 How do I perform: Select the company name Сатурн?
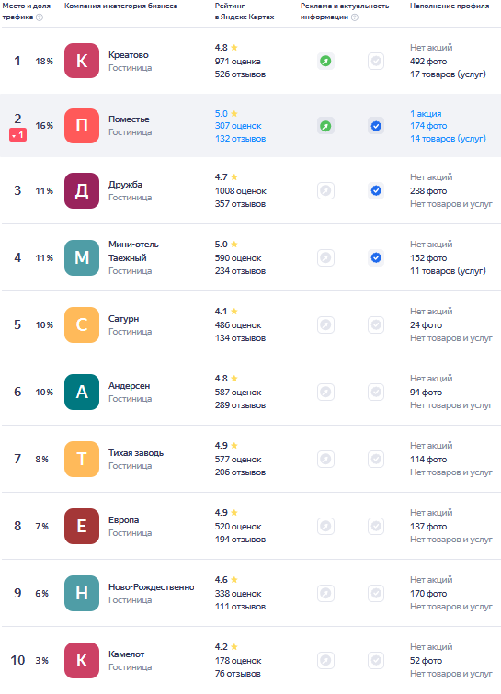coord(123,319)
